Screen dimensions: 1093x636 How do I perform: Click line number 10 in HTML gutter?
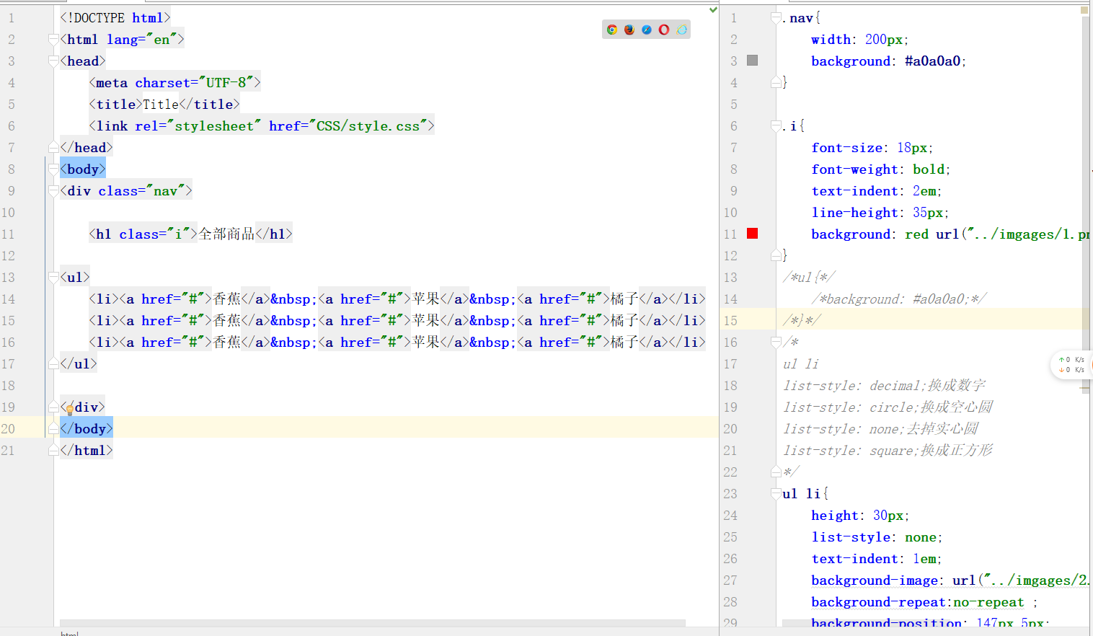pos(8,212)
